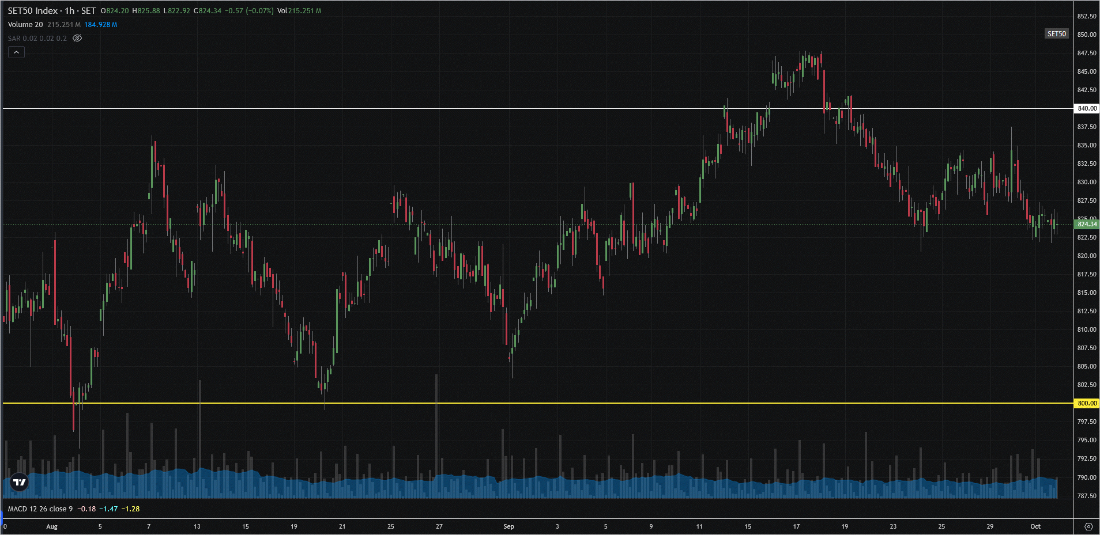Select the Volume 20 indicator legend
Image resolution: width=1100 pixels, height=535 pixels.
click(x=25, y=25)
